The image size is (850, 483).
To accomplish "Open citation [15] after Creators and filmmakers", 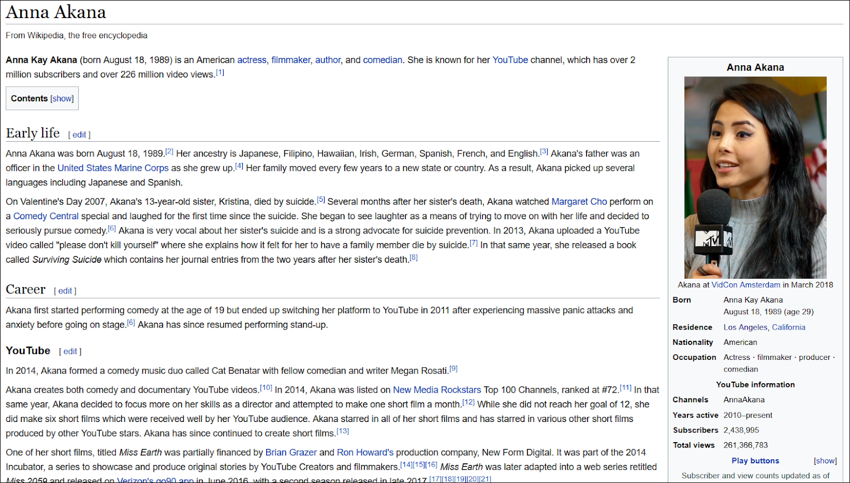I will (419, 464).
